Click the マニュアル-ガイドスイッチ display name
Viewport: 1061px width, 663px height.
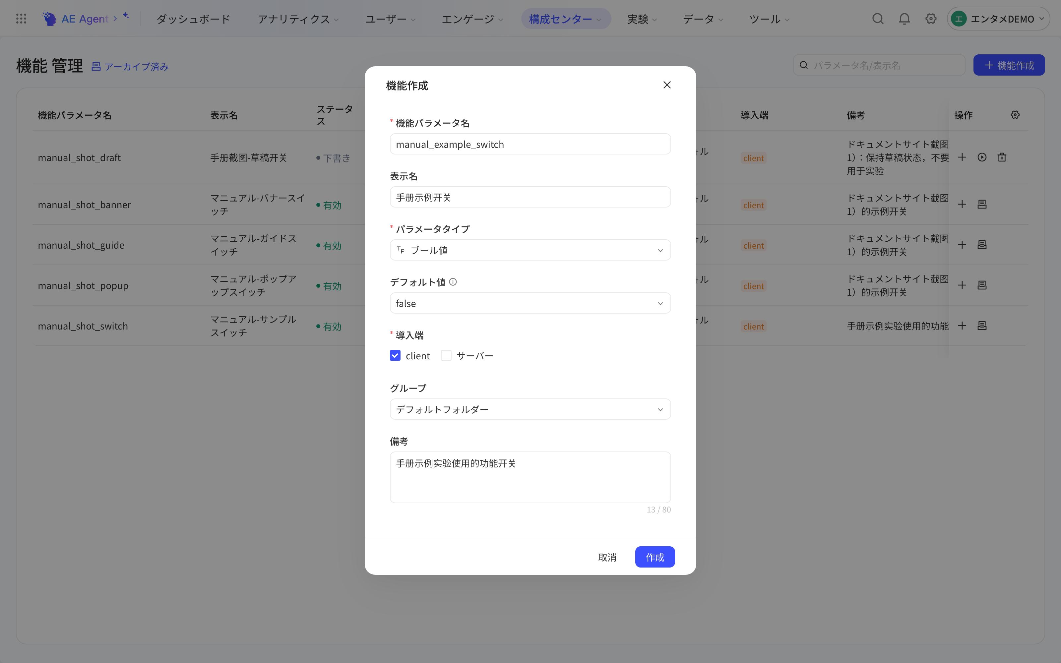click(x=253, y=245)
